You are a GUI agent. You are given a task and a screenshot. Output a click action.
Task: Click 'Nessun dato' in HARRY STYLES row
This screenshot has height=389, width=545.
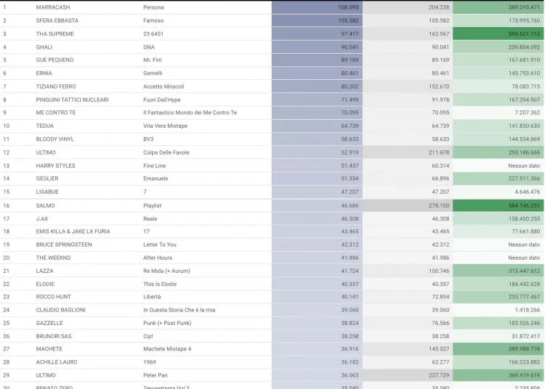(523, 165)
